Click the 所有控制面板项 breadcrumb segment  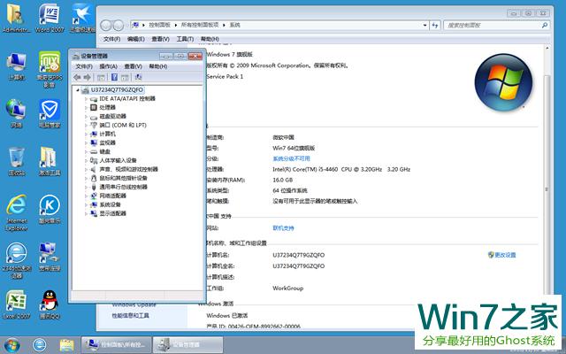click(200, 25)
